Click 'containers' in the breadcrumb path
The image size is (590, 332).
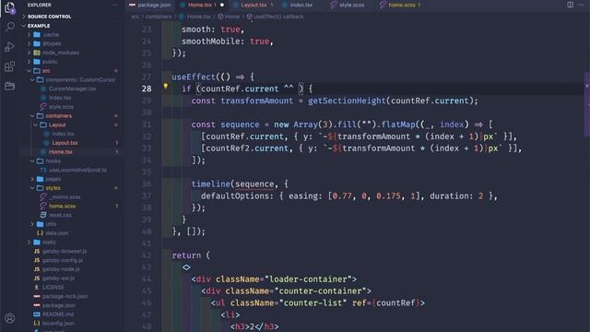(159, 17)
